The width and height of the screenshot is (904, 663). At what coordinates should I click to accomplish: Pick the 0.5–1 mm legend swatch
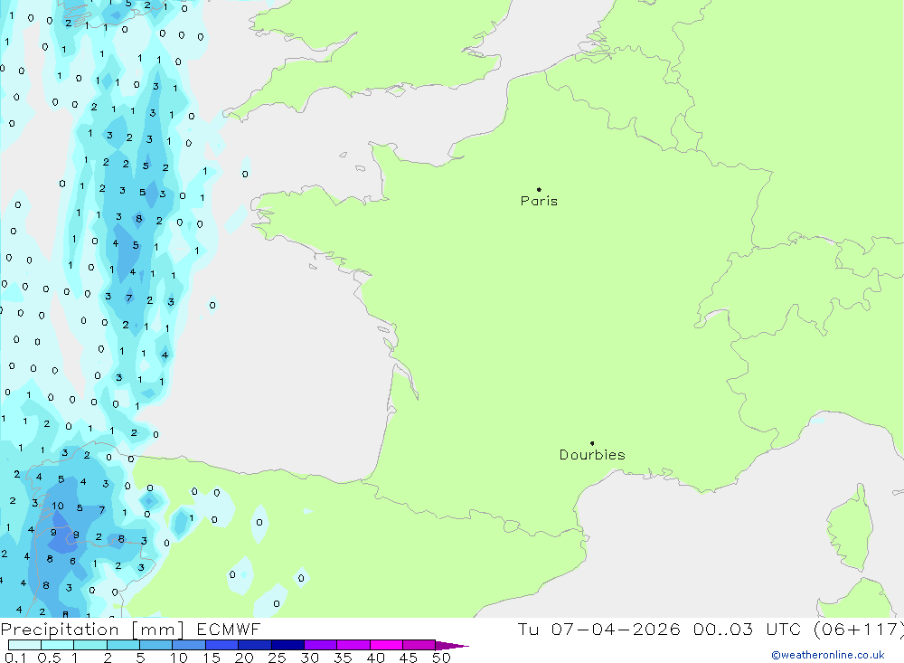58,645
